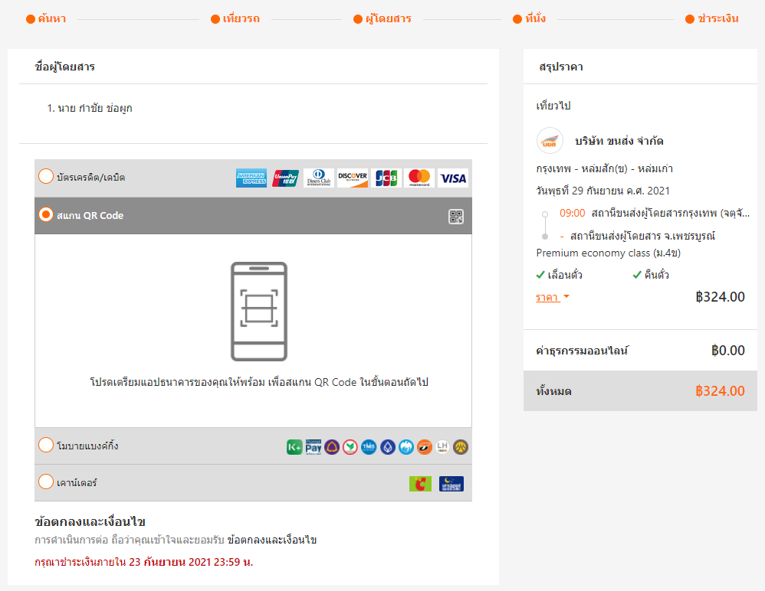Click the Krungthai bank light blue icon
This screenshot has height=591, width=765.
[406, 447]
